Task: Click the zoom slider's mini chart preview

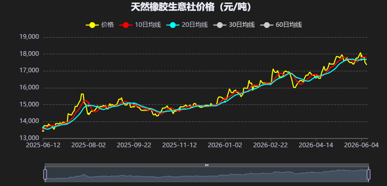Action: point(207,175)
